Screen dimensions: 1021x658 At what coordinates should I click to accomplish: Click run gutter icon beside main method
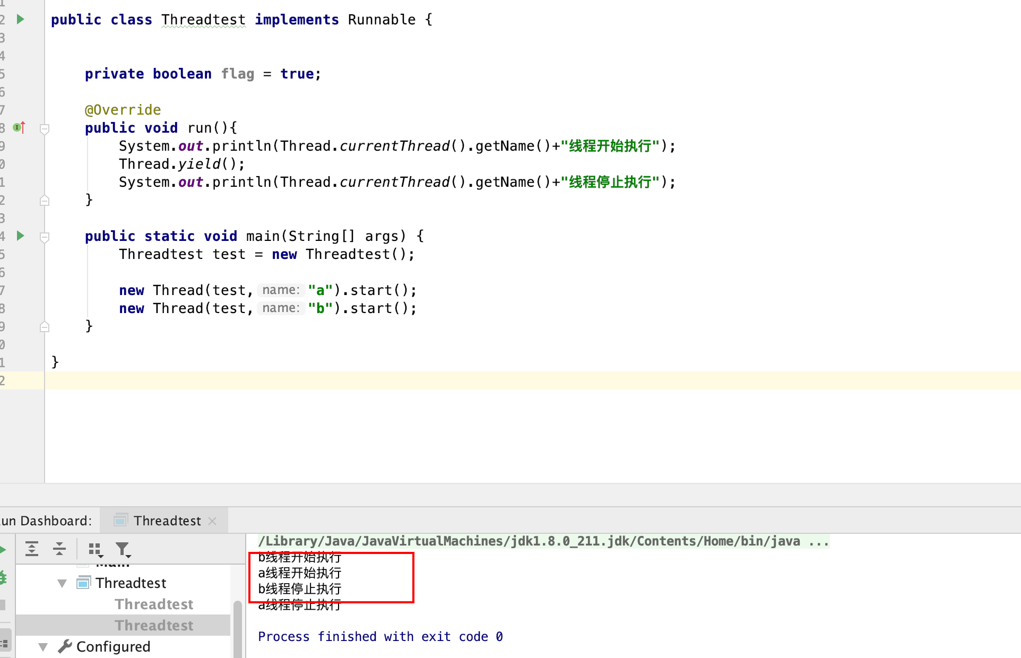pos(20,236)
